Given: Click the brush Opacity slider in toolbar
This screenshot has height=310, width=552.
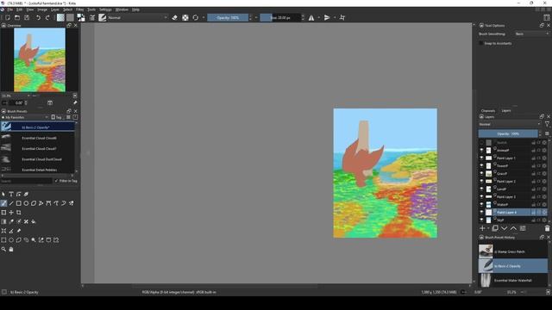Looking at the screenshot, I should click(x=228, y=17).
